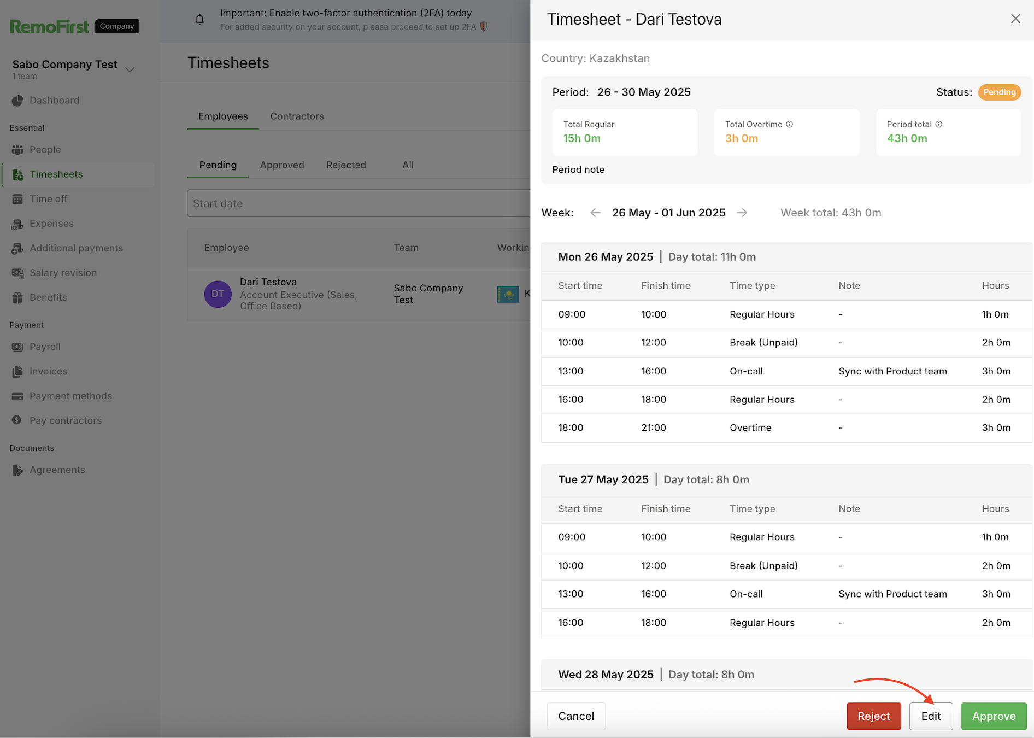Open Dashboard from the sidebar icon

coord(17,101)
